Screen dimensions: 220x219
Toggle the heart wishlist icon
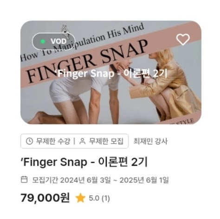[183, 40]
